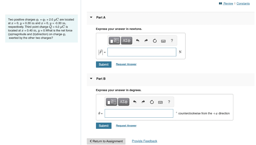Image resolution: width=256 pixels, height=145 pixels.
Task: Reset Part A answer with circular arrow
Action: pos(155,41)
